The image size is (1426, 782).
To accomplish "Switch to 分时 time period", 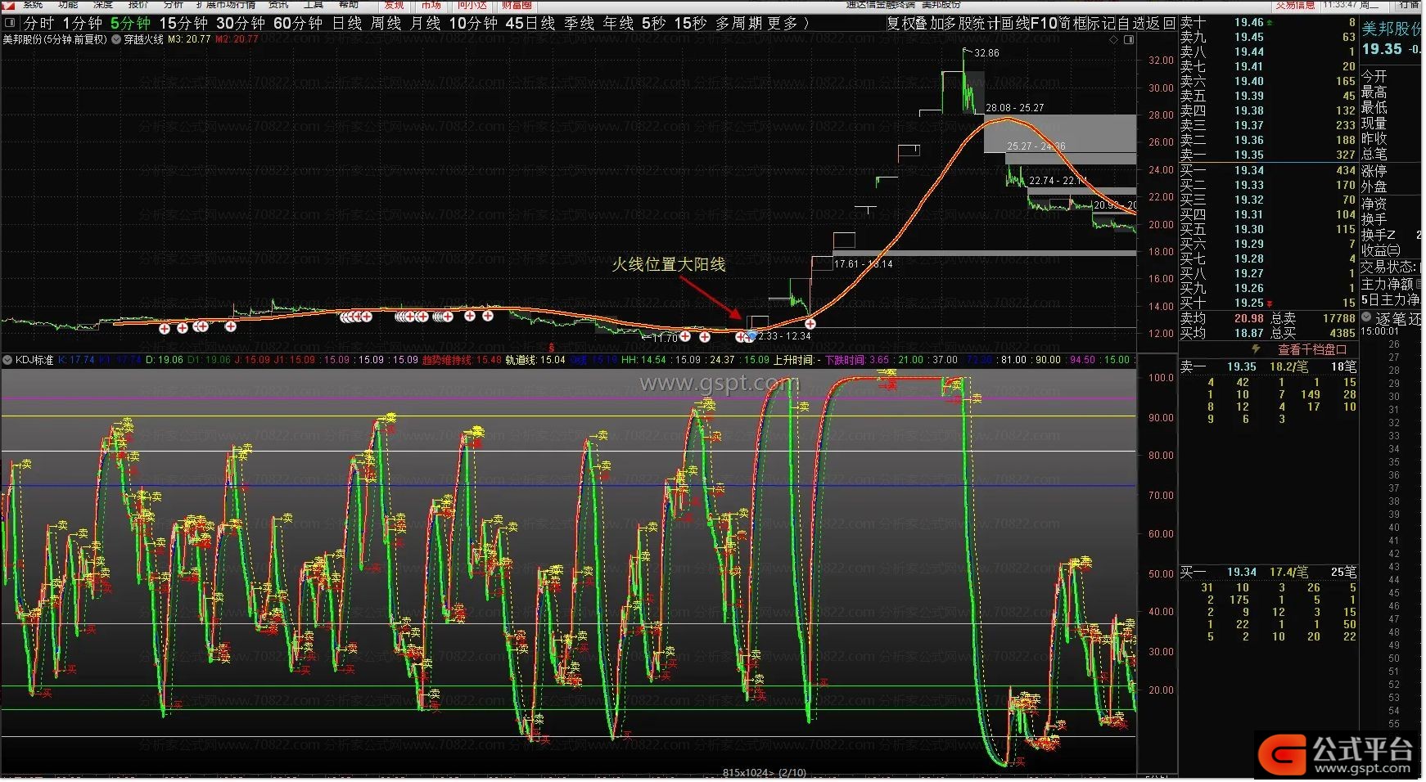I will pos(38,23).
